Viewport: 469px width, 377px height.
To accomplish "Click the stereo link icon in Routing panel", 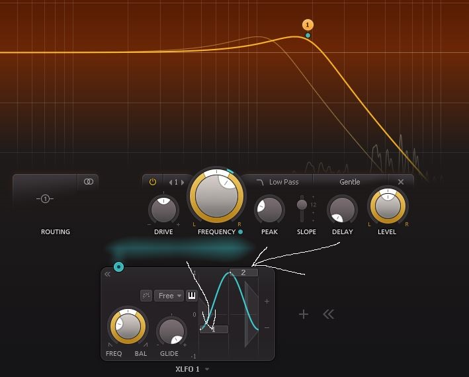I will pyautogui.click(x=88, y=181).
